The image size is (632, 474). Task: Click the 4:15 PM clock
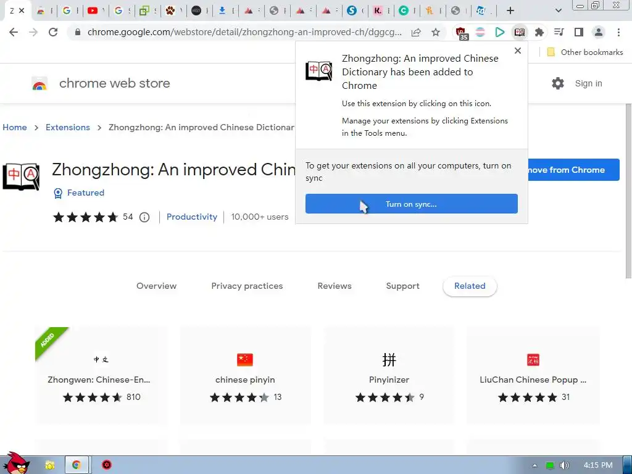click(x=598, y=465)
